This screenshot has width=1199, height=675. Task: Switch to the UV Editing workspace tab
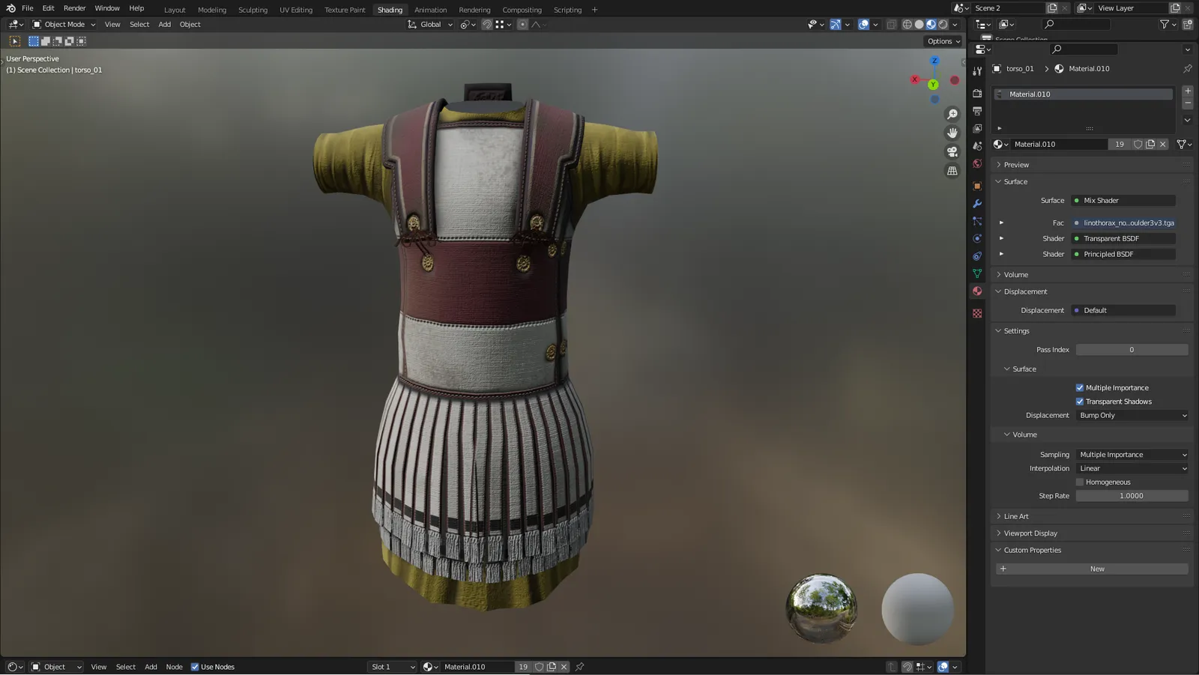click(296, 10)
